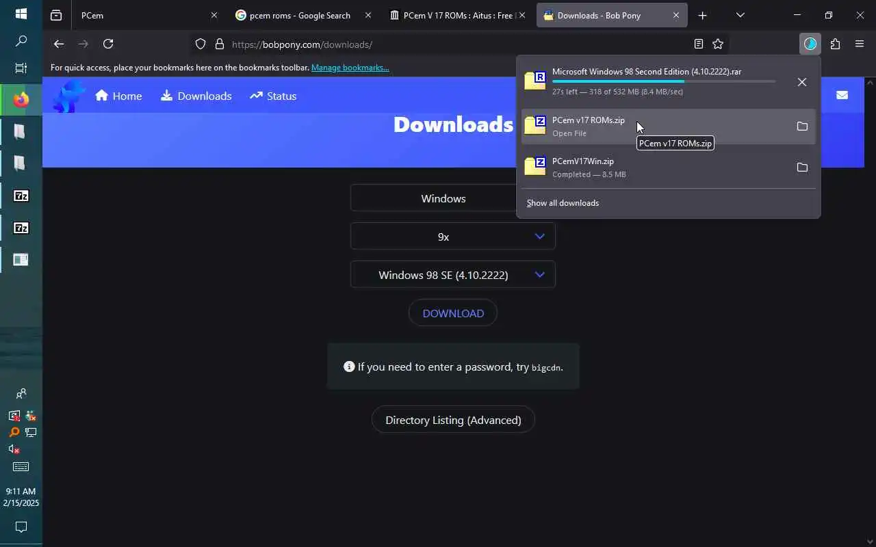
Task: Open the Extensions puzzle icon
Action: pyautogui.click(x=835, y=44)
